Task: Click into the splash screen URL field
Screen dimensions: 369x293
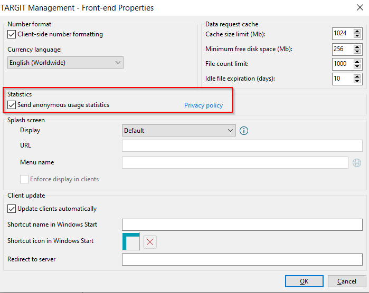Action: [242, 145]
